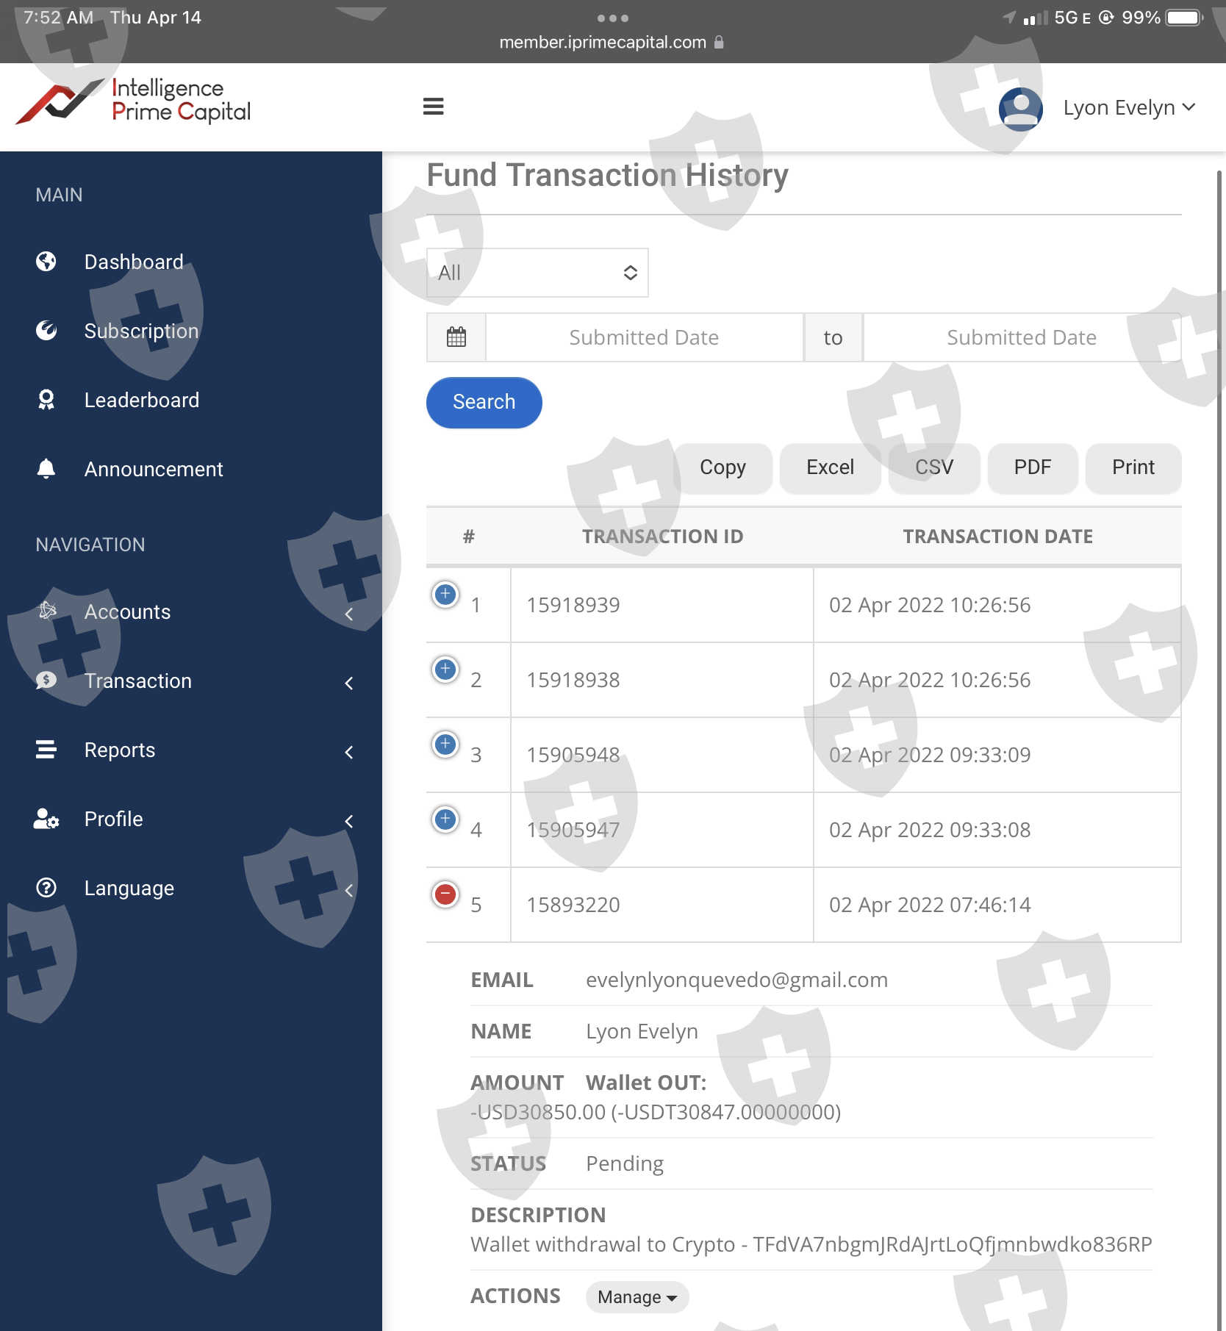Expand row 3 with transaction 15905948

point(445,744)
